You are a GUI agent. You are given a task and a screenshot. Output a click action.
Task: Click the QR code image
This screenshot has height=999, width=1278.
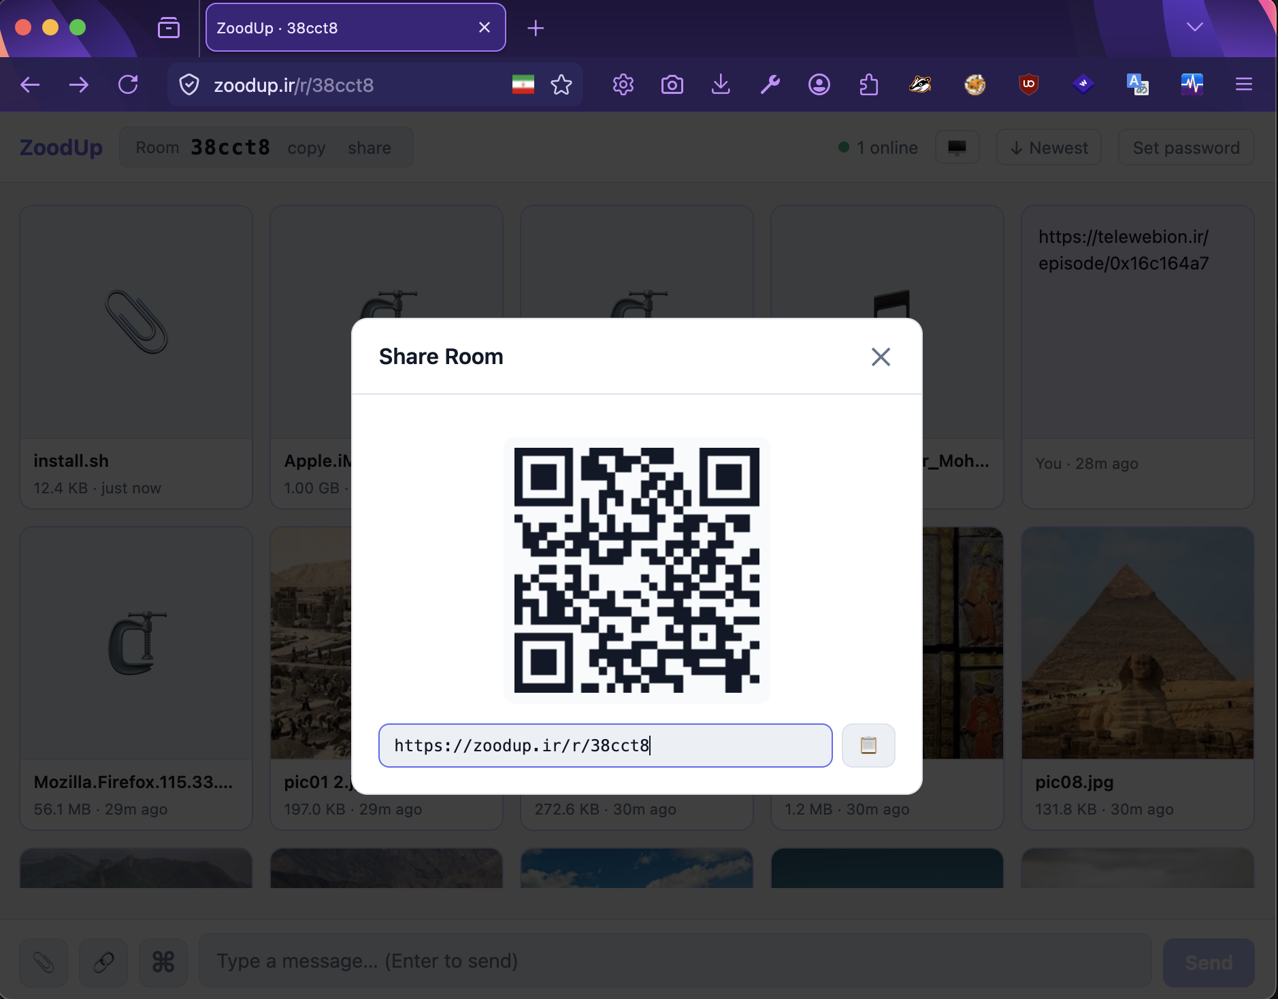click(636, 570)
